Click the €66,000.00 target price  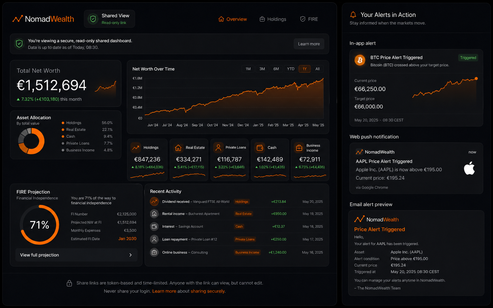click(369, 107)
